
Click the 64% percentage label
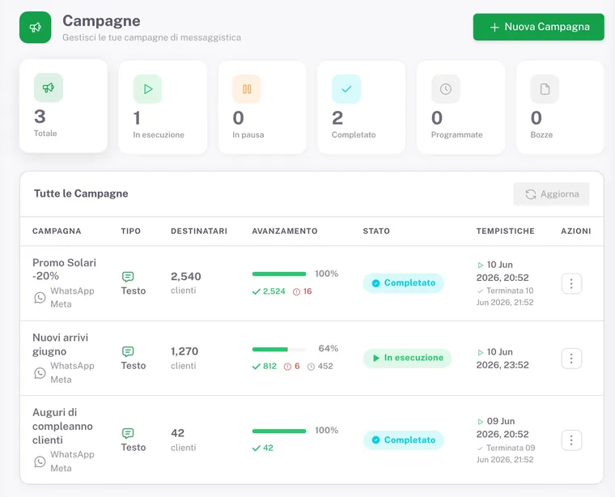coord(329,348)
